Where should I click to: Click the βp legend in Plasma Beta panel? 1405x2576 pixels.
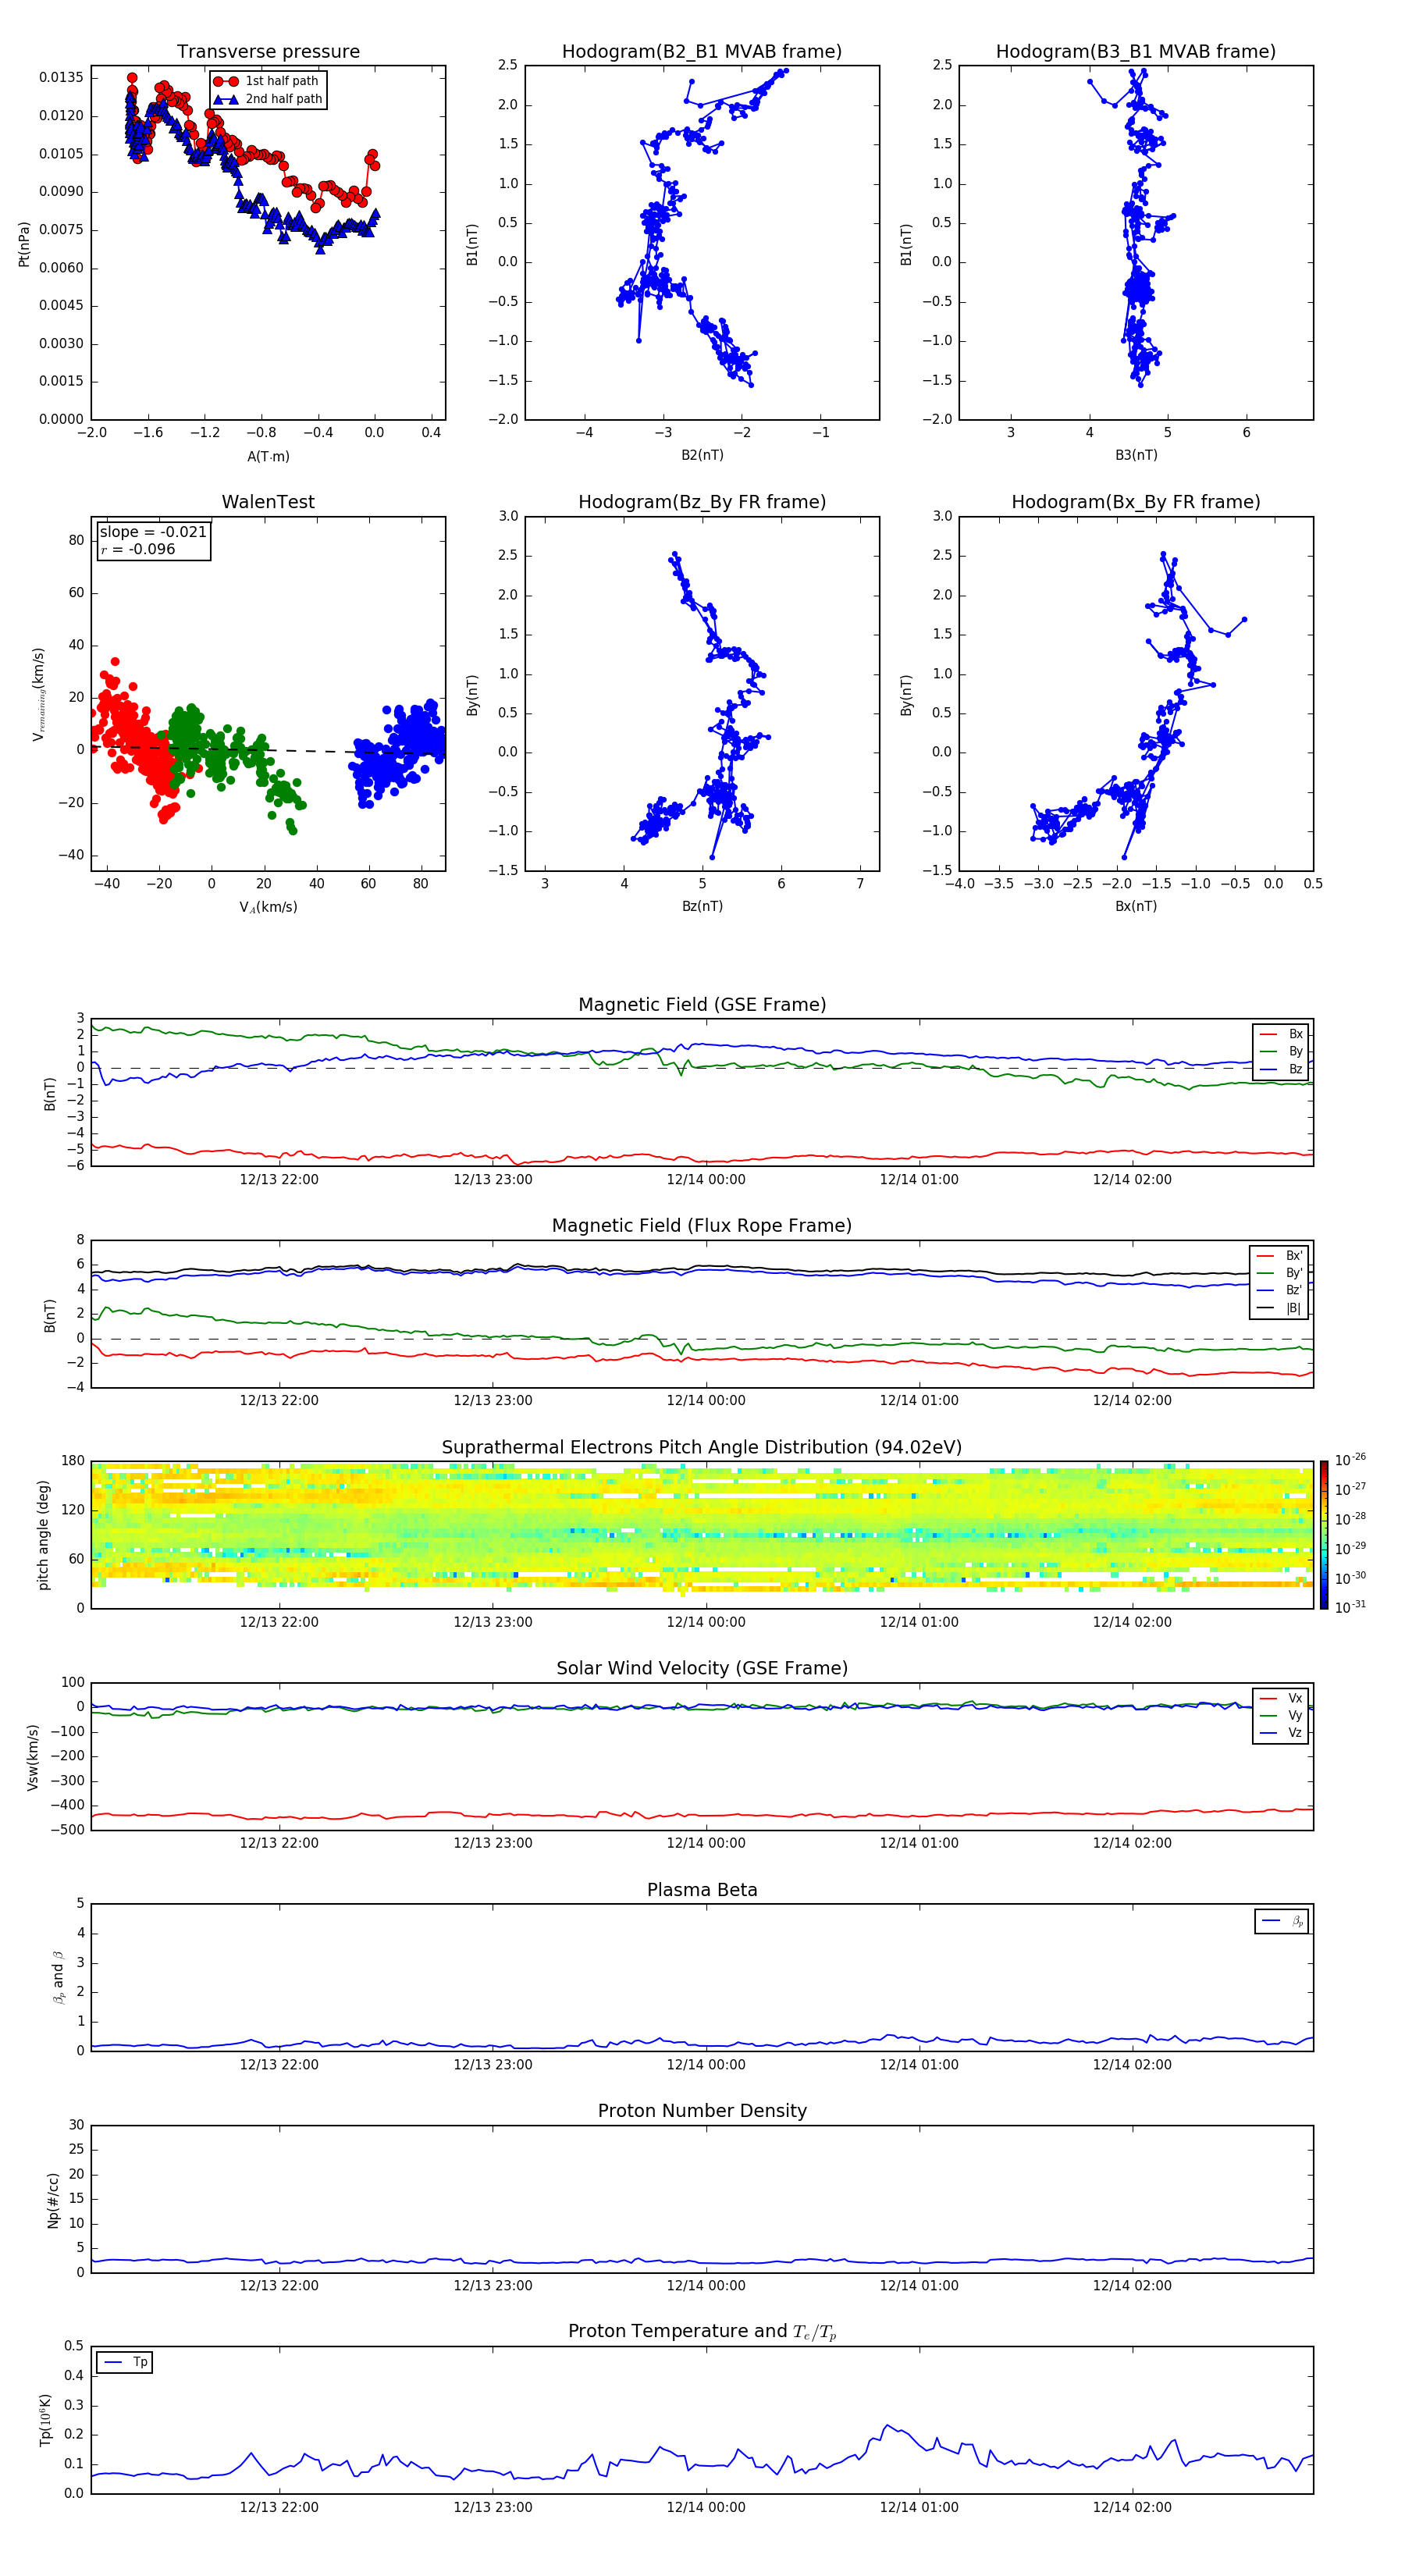tap(1282, 1921)
